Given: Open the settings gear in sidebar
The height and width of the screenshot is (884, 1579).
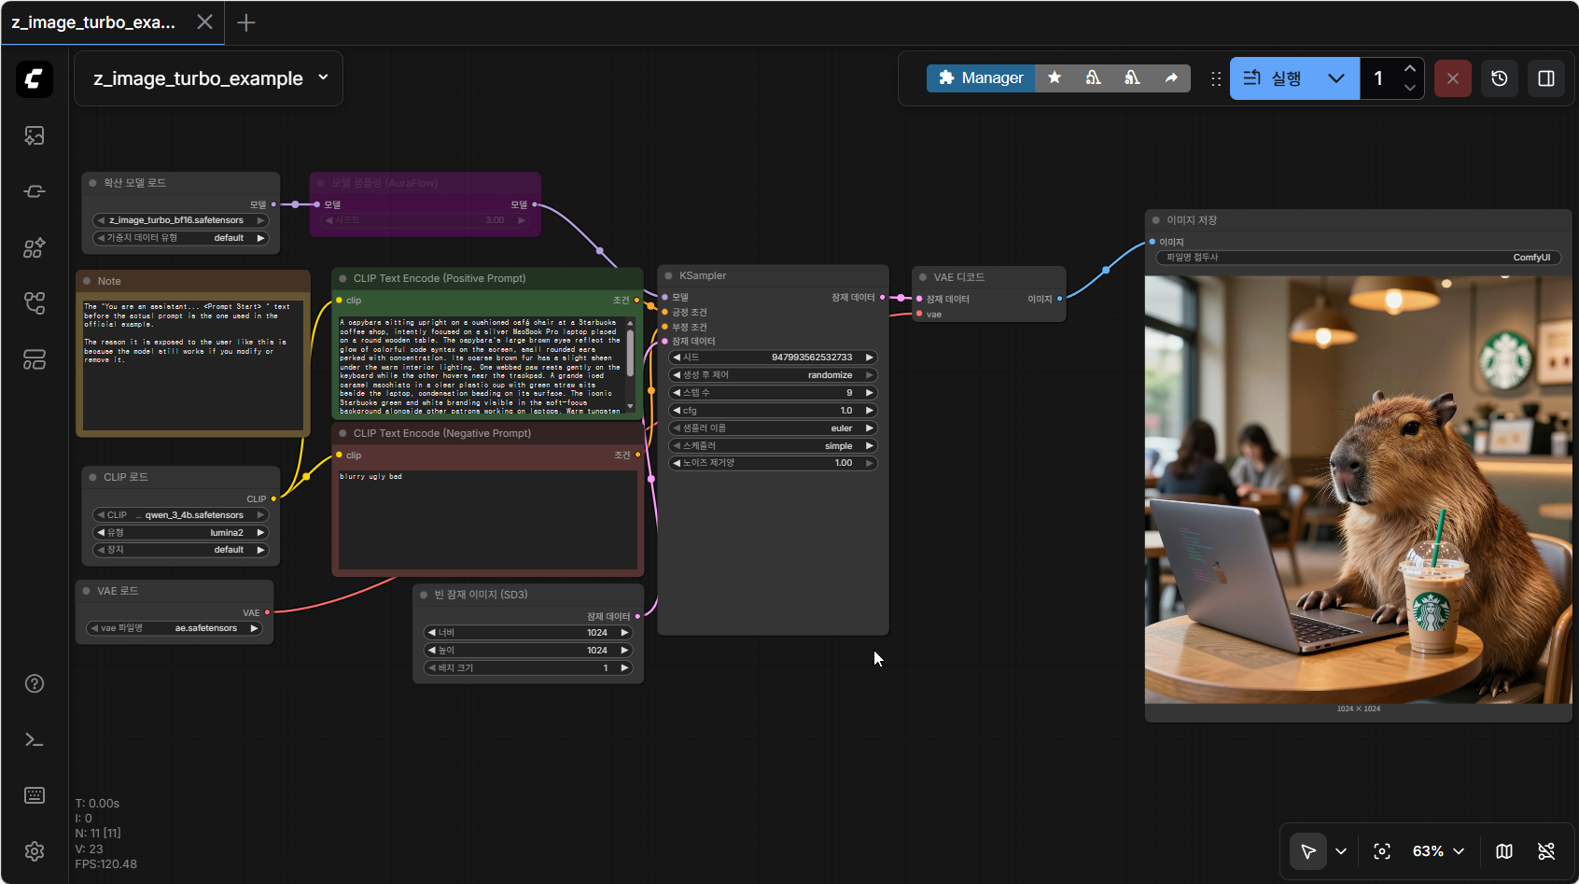Looking at the screenshot, I should (35, 851).
